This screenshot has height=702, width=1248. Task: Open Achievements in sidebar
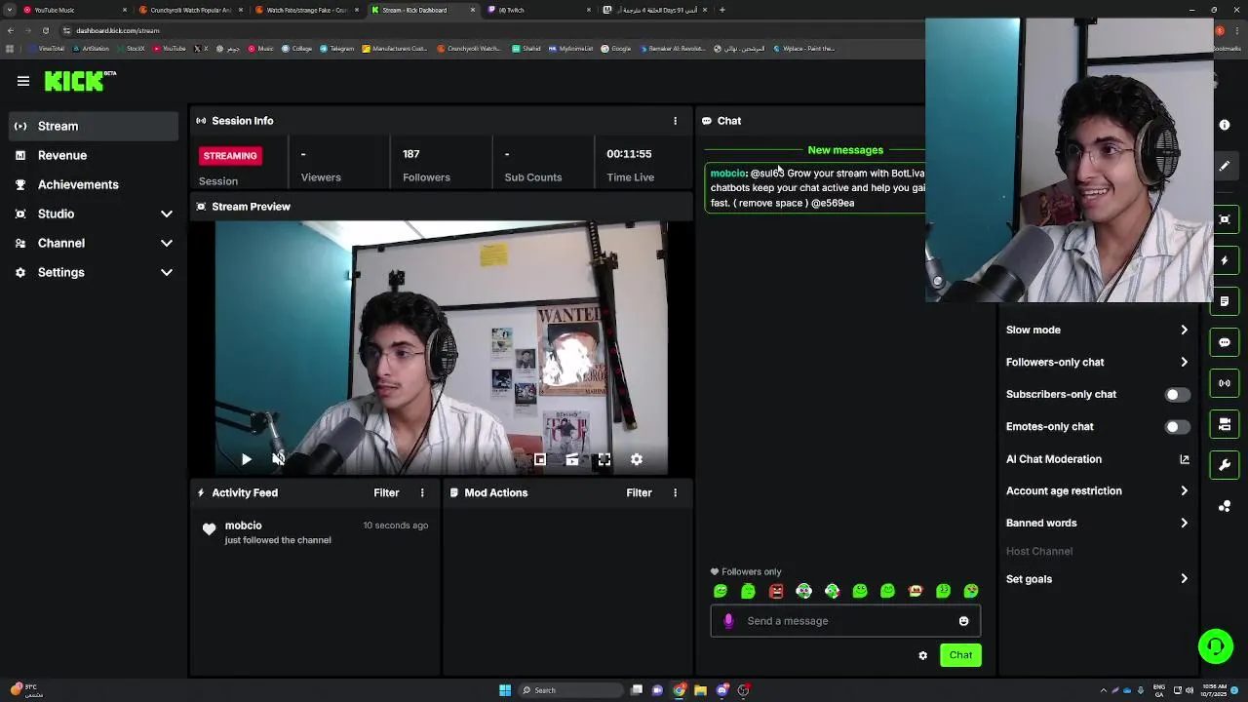pyautogui.click(x=94, y=184)
